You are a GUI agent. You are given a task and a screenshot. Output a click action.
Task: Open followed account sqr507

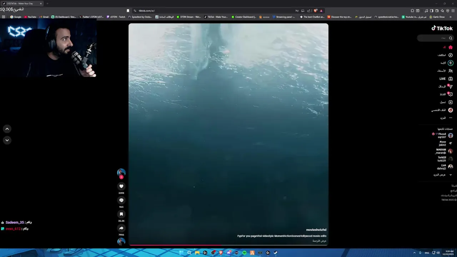(x=443, y=136)
